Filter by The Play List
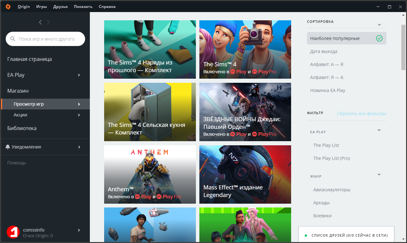The width and height of the screenshot is (407, 243). (x=326, y=145)
